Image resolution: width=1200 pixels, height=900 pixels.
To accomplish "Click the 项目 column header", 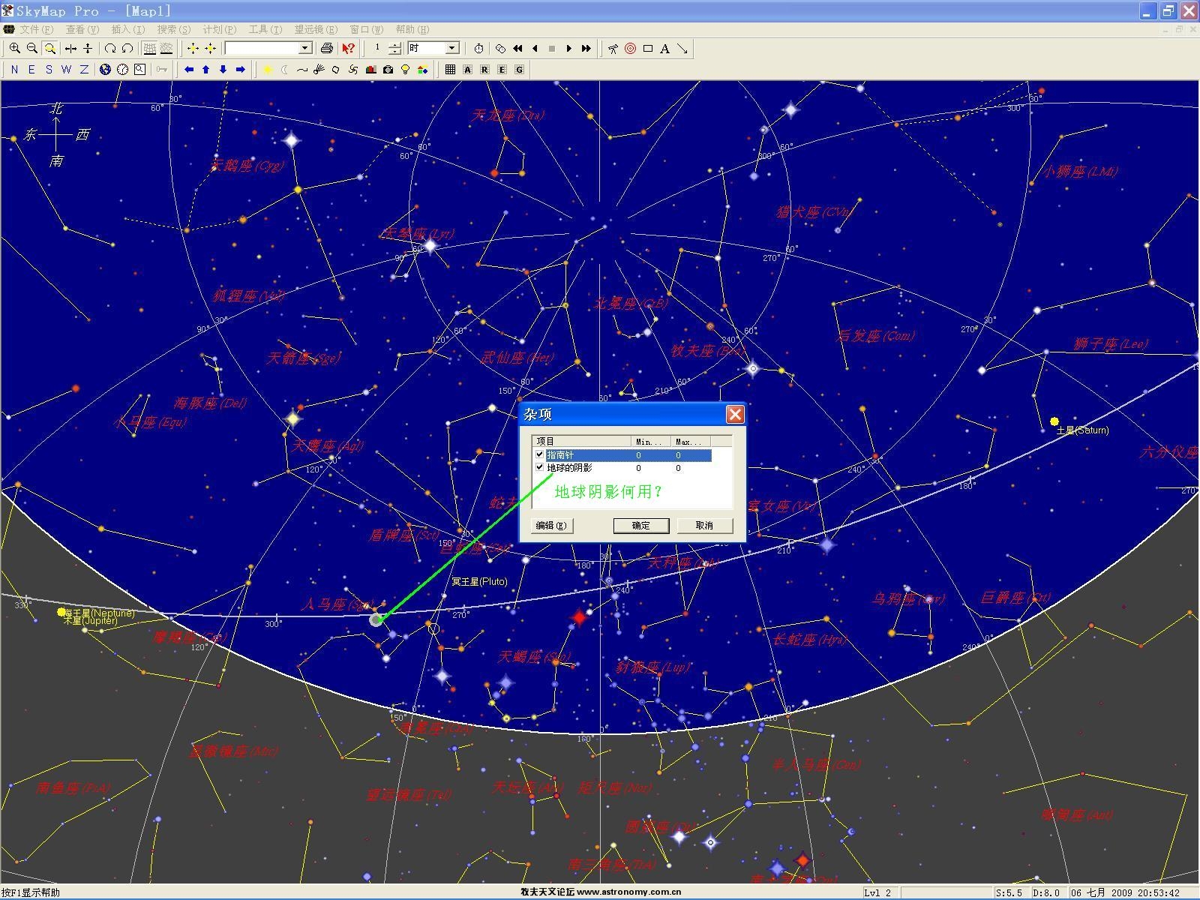I will coord(582,441).
